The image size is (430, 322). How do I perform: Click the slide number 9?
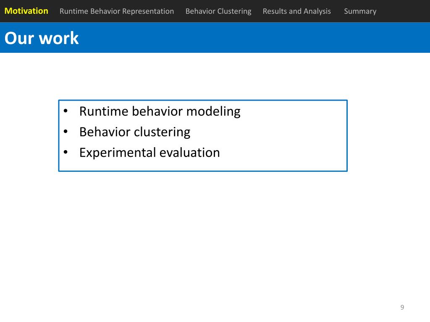tap(402, 307)
